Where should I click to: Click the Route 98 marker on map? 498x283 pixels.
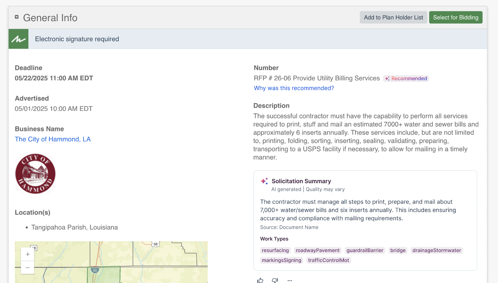pos(156,244)
